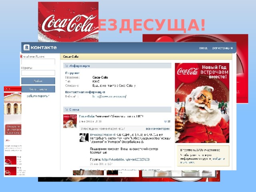
Task: Click the 'Клуб' group type value
Action: [96, 81]
